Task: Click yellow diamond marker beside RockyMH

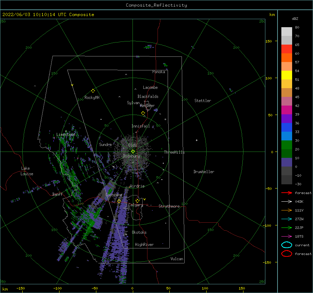Action: 93,91
